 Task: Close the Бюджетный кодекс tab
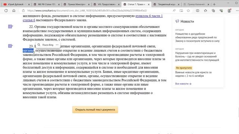tap(179, 4)
